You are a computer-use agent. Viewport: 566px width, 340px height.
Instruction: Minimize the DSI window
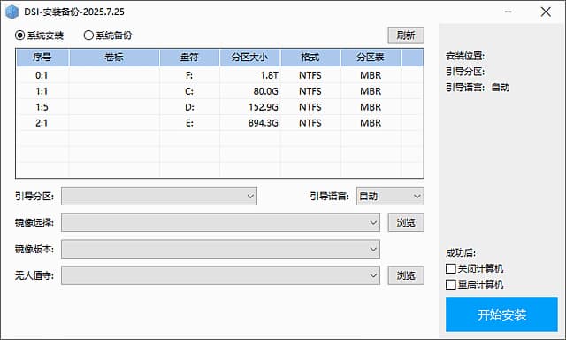(509, 12)
